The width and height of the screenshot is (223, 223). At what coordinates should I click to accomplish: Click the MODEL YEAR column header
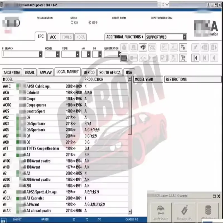coord(148,79)
